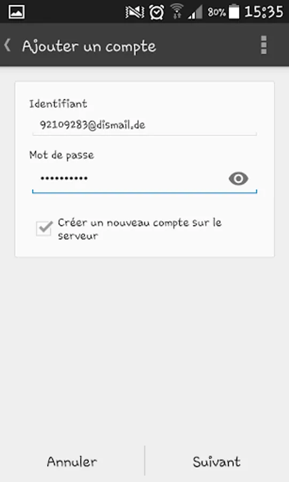Tap the alarm clock status icon
289x482 pixels.
[157, 12]
